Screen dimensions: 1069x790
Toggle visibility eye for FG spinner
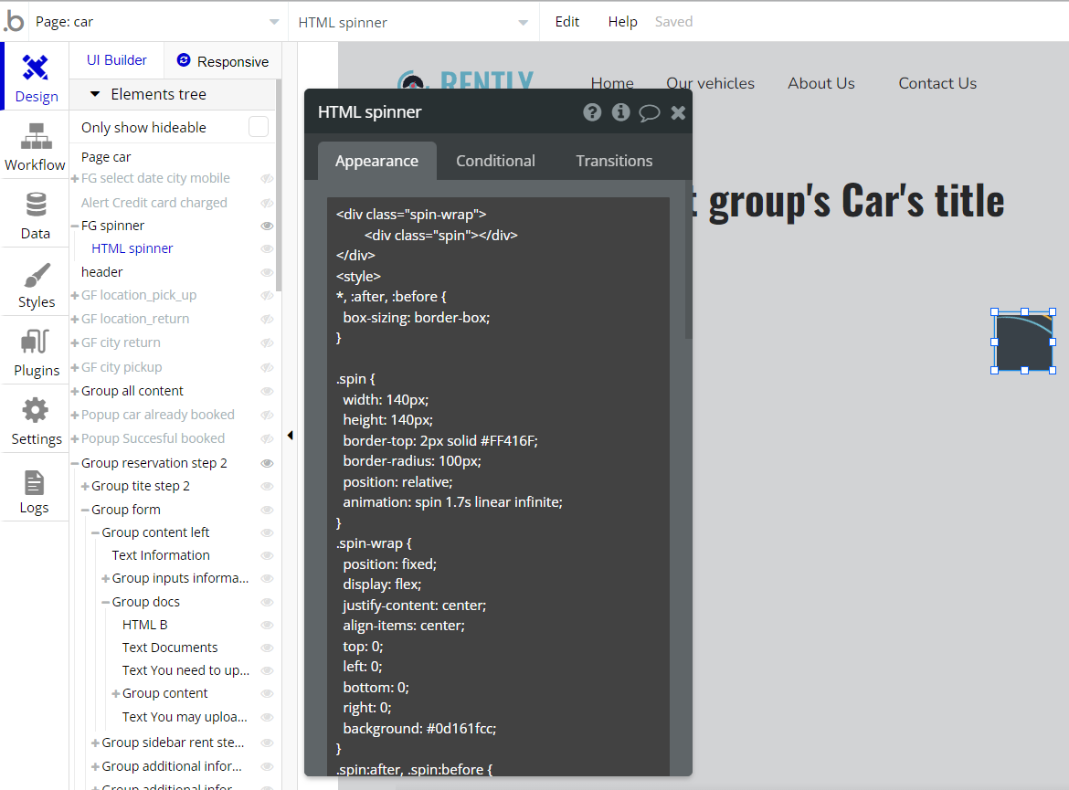tap(268, 226)
